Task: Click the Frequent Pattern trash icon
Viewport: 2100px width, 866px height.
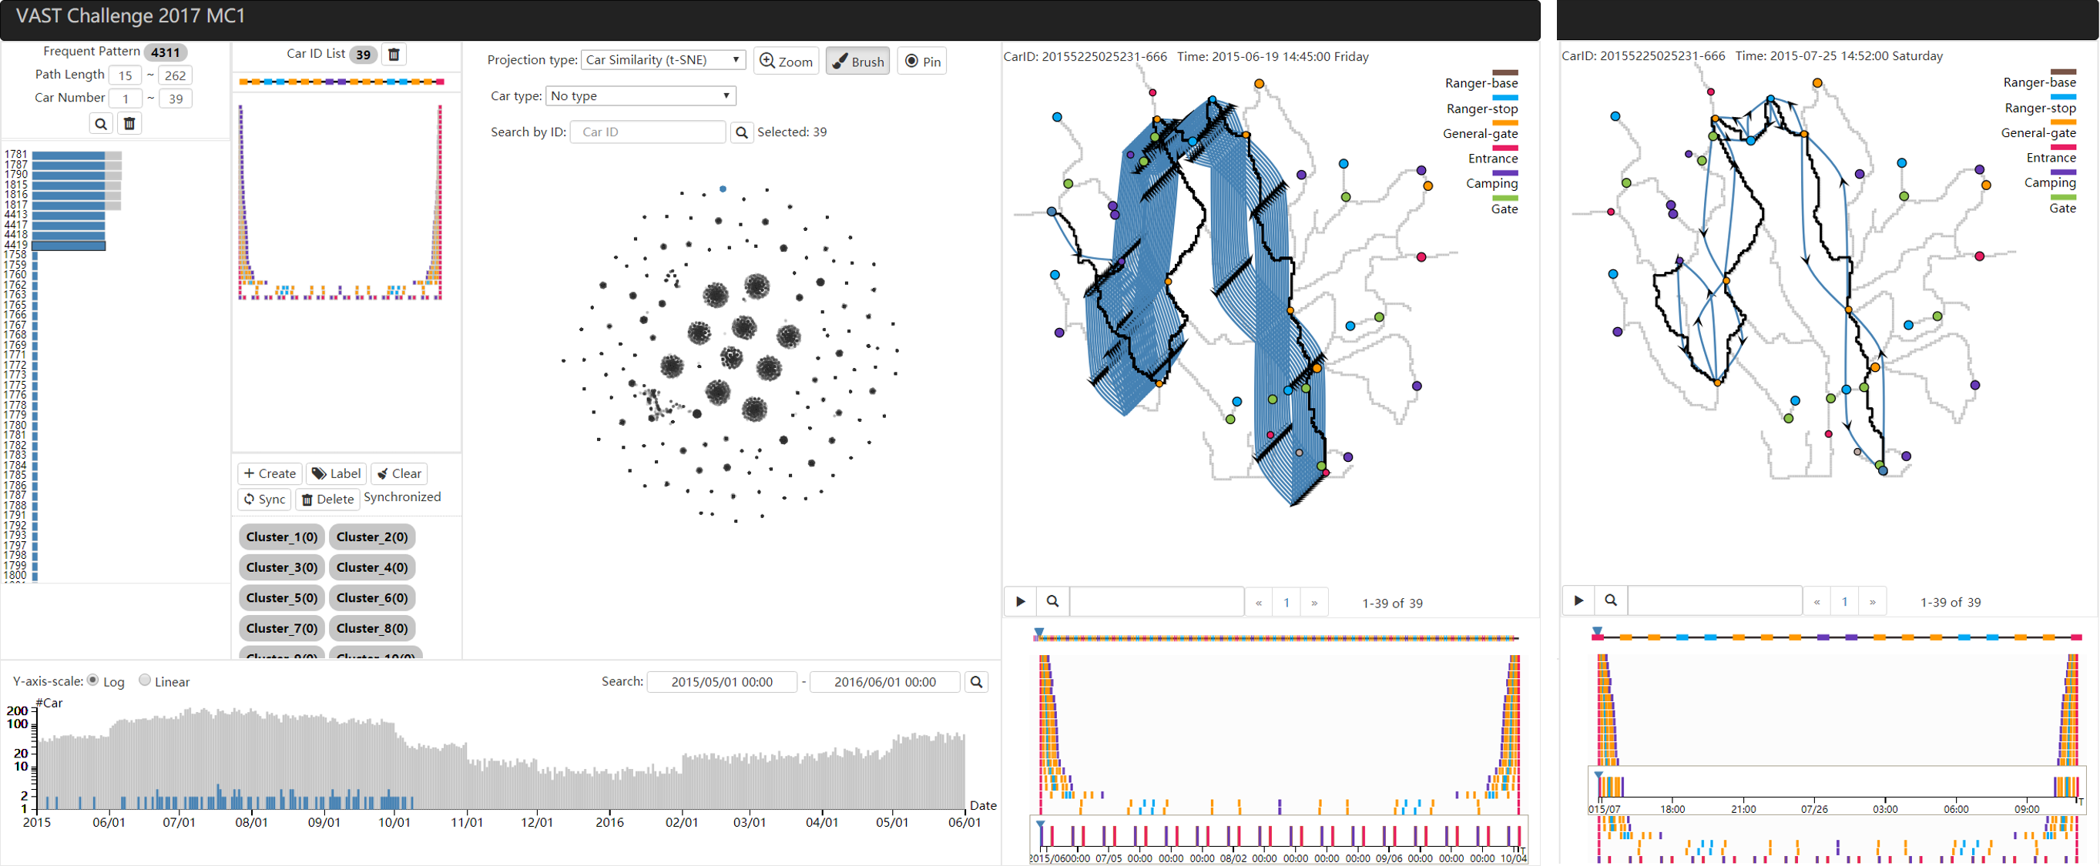Action: tap(129, 124)
